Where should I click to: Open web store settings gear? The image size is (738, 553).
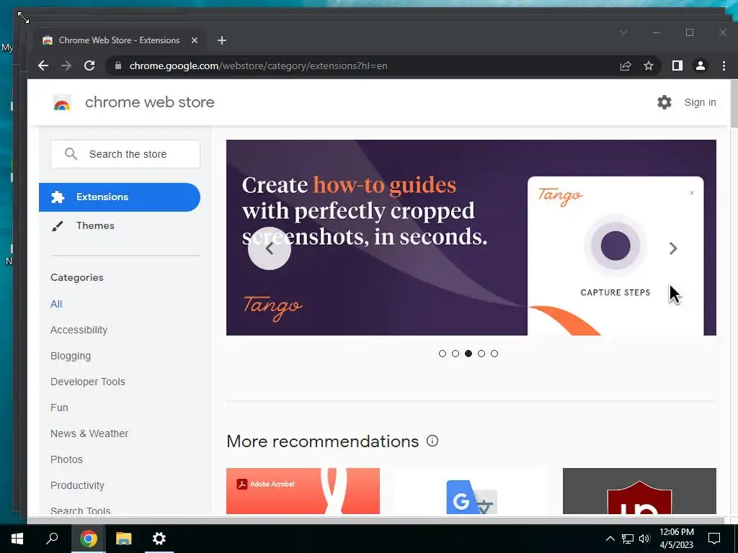click(664, 102)
